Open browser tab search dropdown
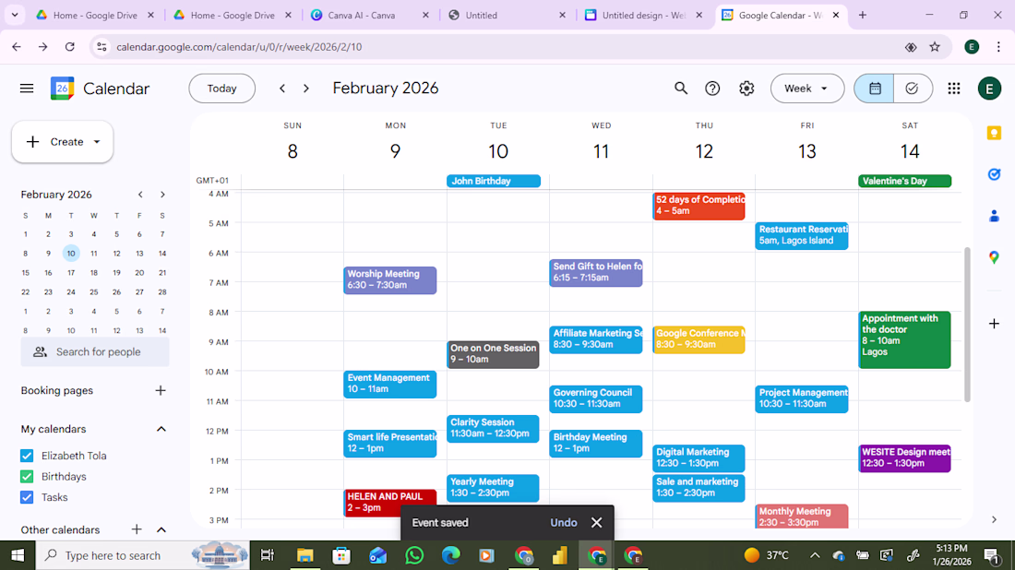 (14, 15)
